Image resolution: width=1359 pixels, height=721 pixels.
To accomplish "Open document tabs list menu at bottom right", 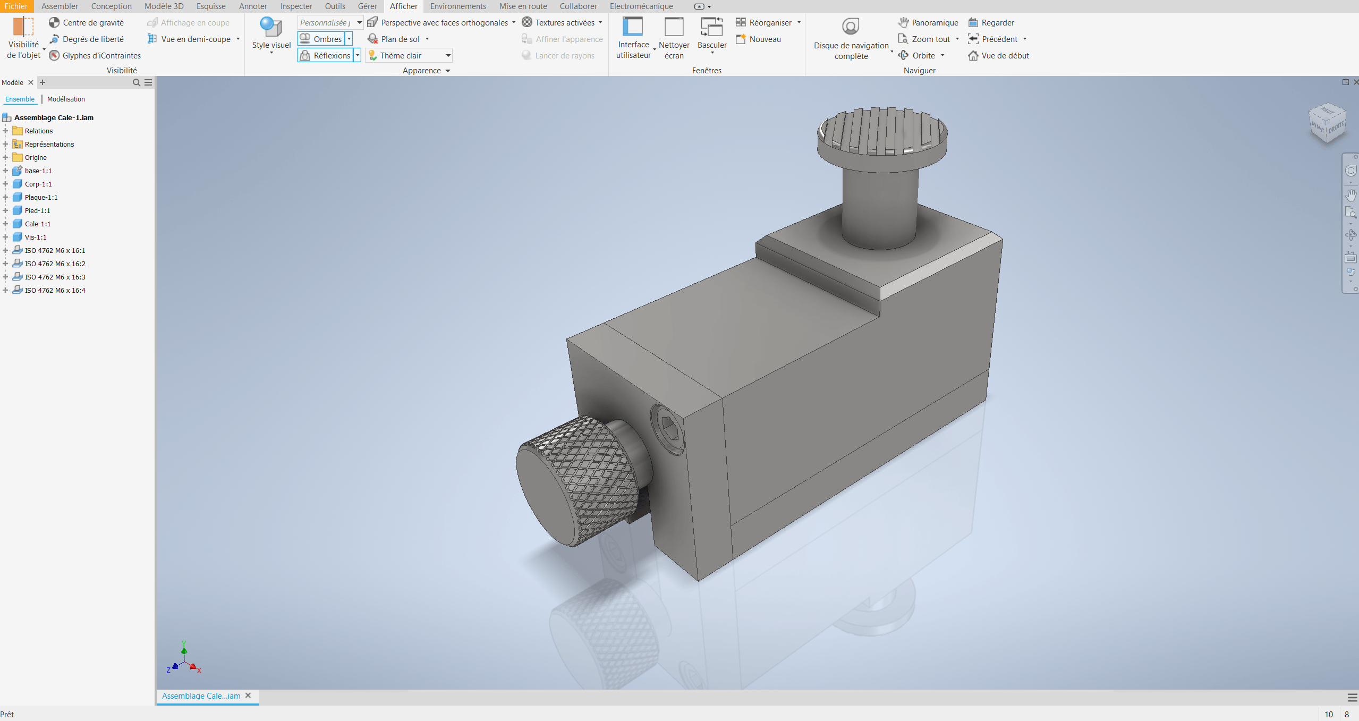I will point(1352,697).
